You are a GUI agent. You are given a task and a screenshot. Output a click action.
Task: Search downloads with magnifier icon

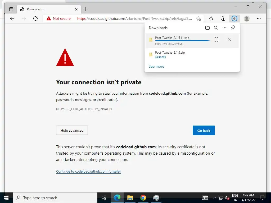(x=216, y=28)
